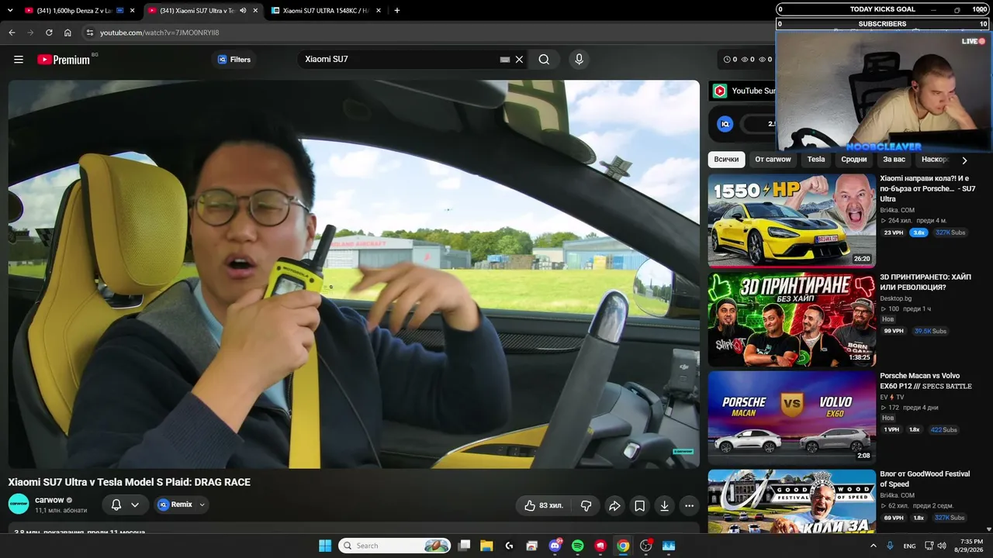Screen dimensions: 993x558
Task: Open the browser home page
Action: [x=67, y=33]
